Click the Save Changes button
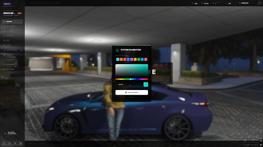263x147 pixels. click(131, 92)
